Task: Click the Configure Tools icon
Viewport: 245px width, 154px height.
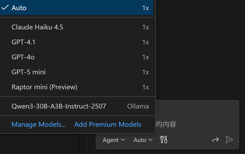Action: (164, 140)
